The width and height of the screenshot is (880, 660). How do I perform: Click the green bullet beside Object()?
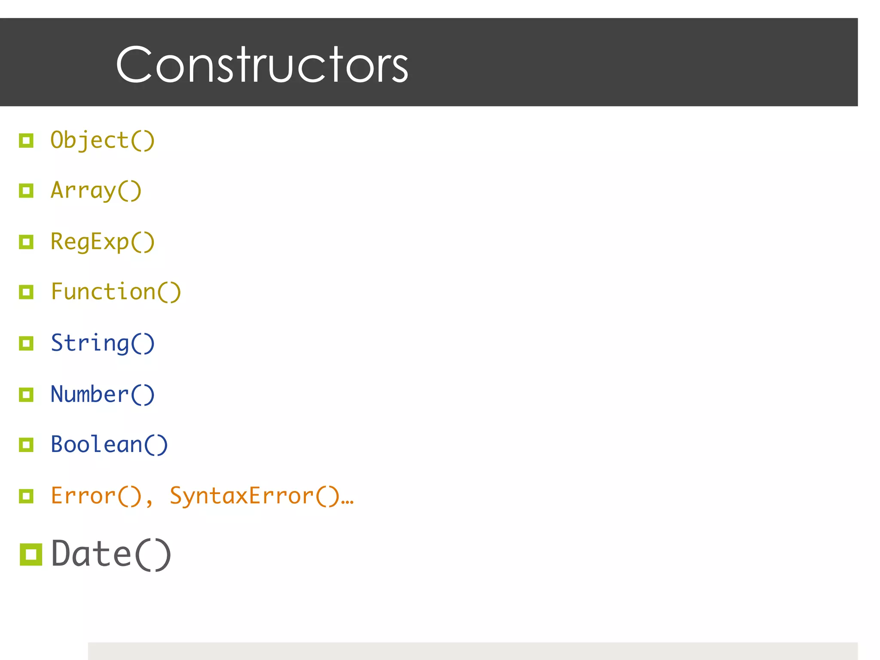coord(26,141)
